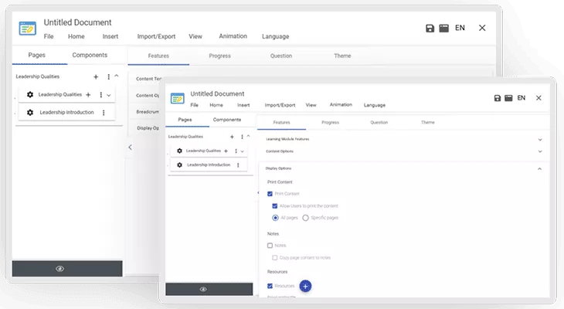Select the Features tab in back window
564x309 pixels.
(x=158, y=56)
